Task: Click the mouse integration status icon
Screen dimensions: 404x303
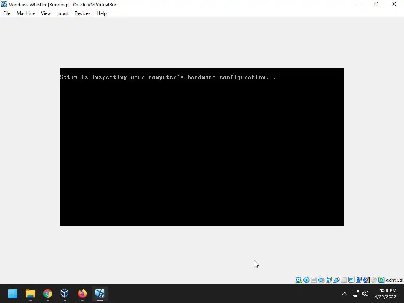Action: (374, 280)
